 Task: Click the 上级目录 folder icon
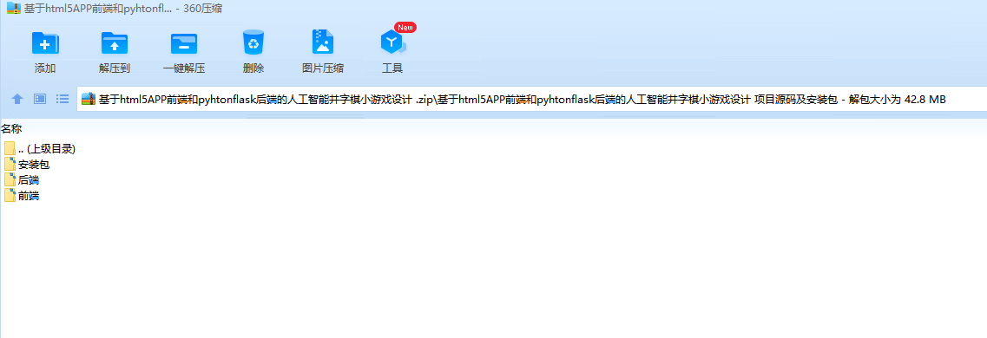click(x=10, y=149)
